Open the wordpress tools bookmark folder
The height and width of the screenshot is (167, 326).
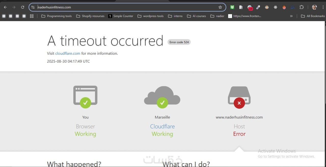[x=151, y=16]
